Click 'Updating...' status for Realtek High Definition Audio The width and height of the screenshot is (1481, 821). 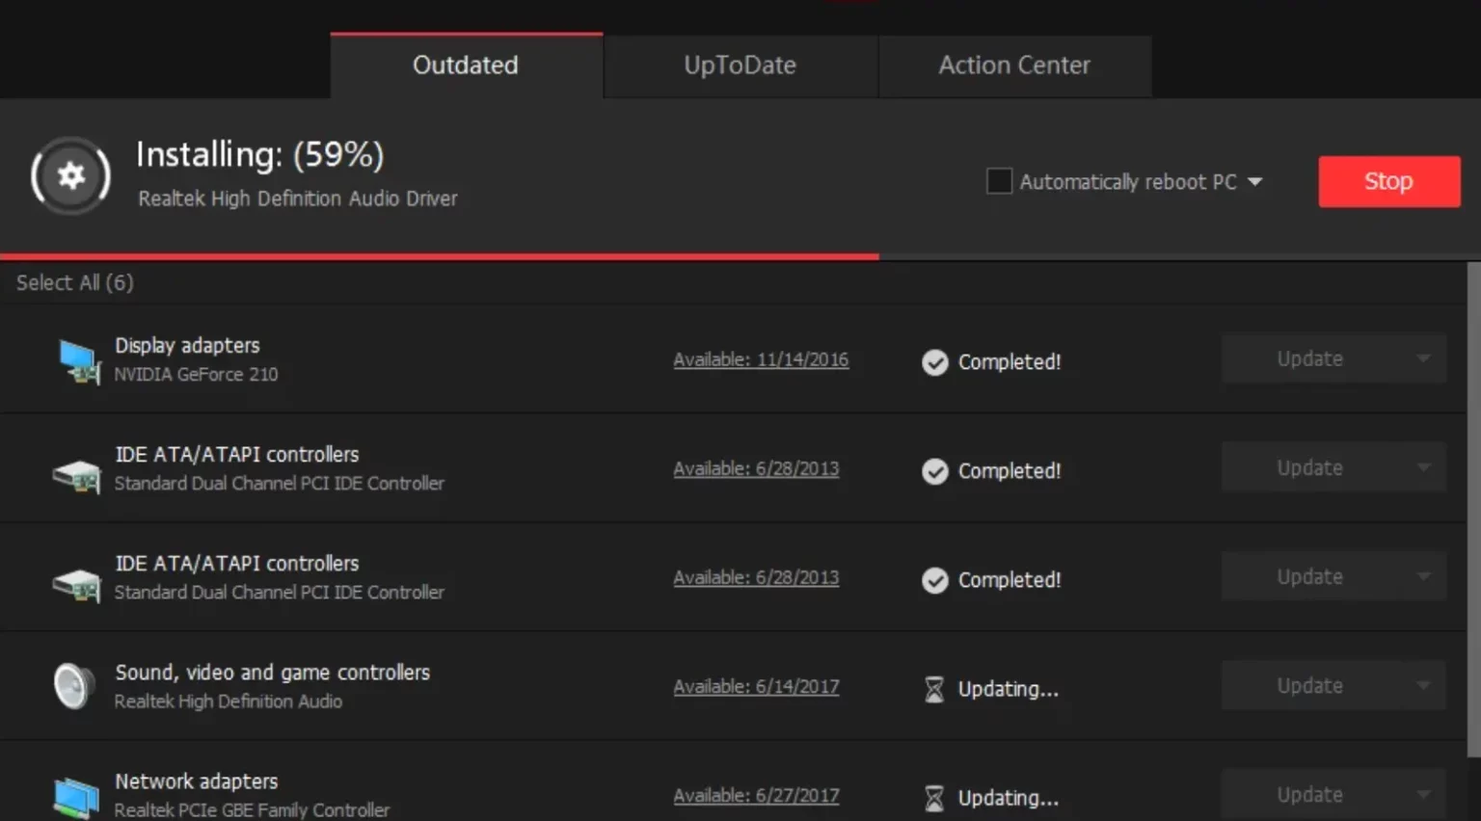pos(1009,689)
